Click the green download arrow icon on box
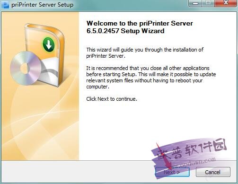This screenshot has height=184, width=238. click(49, 44)
